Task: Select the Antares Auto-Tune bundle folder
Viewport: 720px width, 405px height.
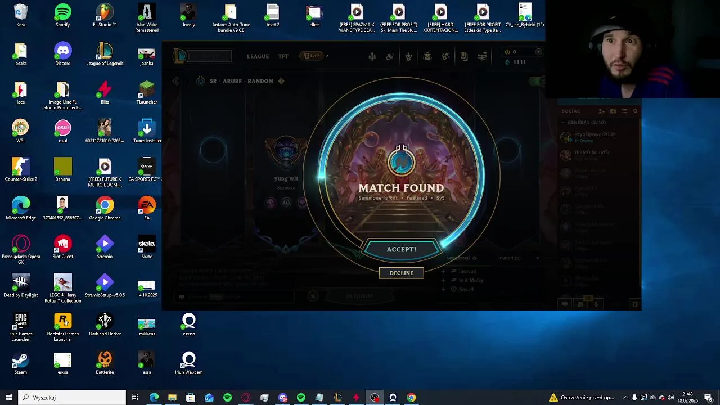Action: [231, 18]
